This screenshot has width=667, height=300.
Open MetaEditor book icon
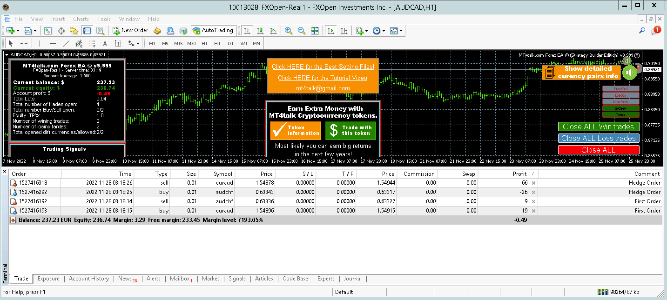pos(157,31)
